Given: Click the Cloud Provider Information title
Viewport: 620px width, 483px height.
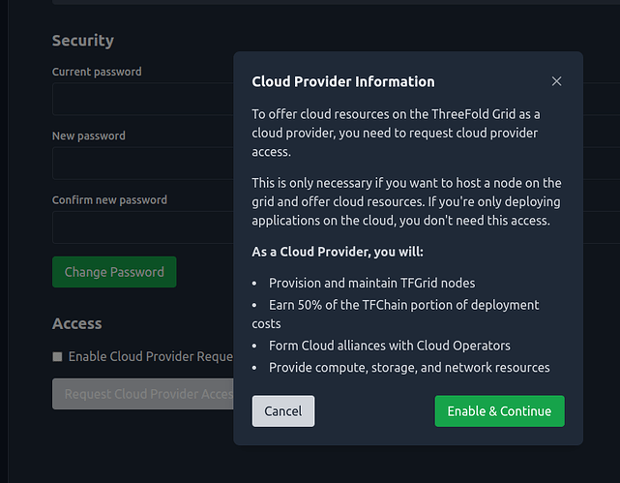Looking at the screenshot, I should (343, 81).
